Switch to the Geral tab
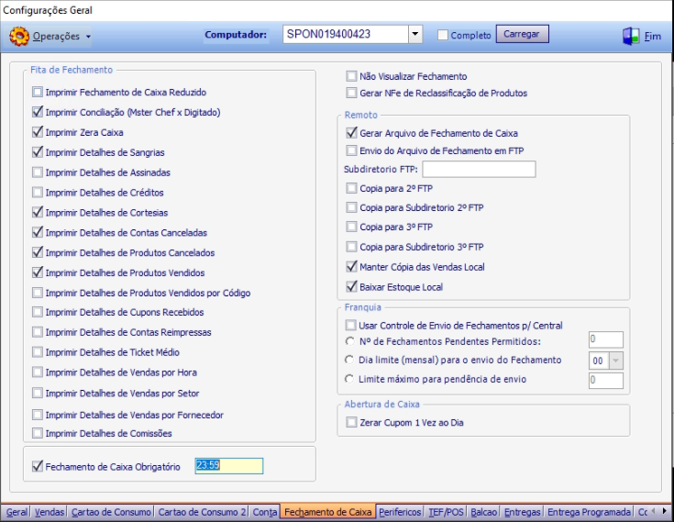Viewport: 674px width, 522px height. [17, 512]
